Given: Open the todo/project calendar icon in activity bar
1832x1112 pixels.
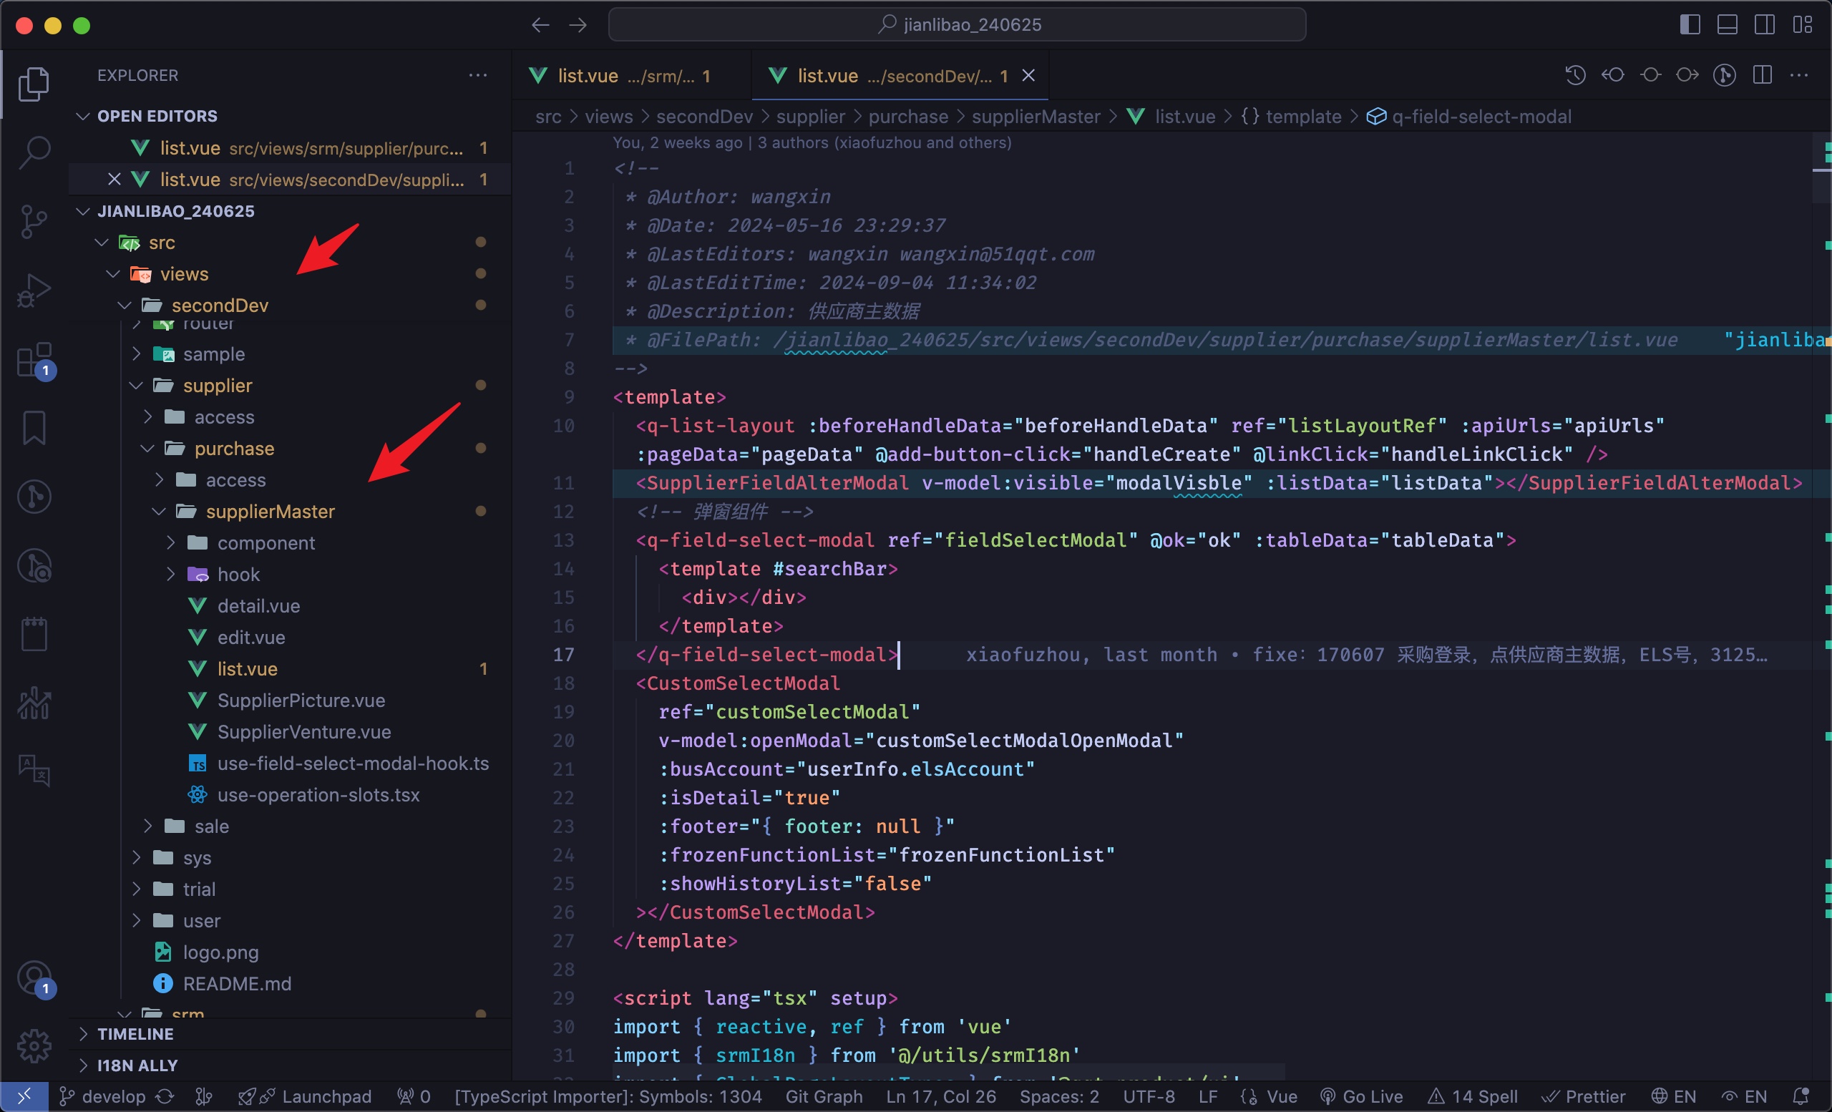Looking at the screenshot, I should point(34,634).
